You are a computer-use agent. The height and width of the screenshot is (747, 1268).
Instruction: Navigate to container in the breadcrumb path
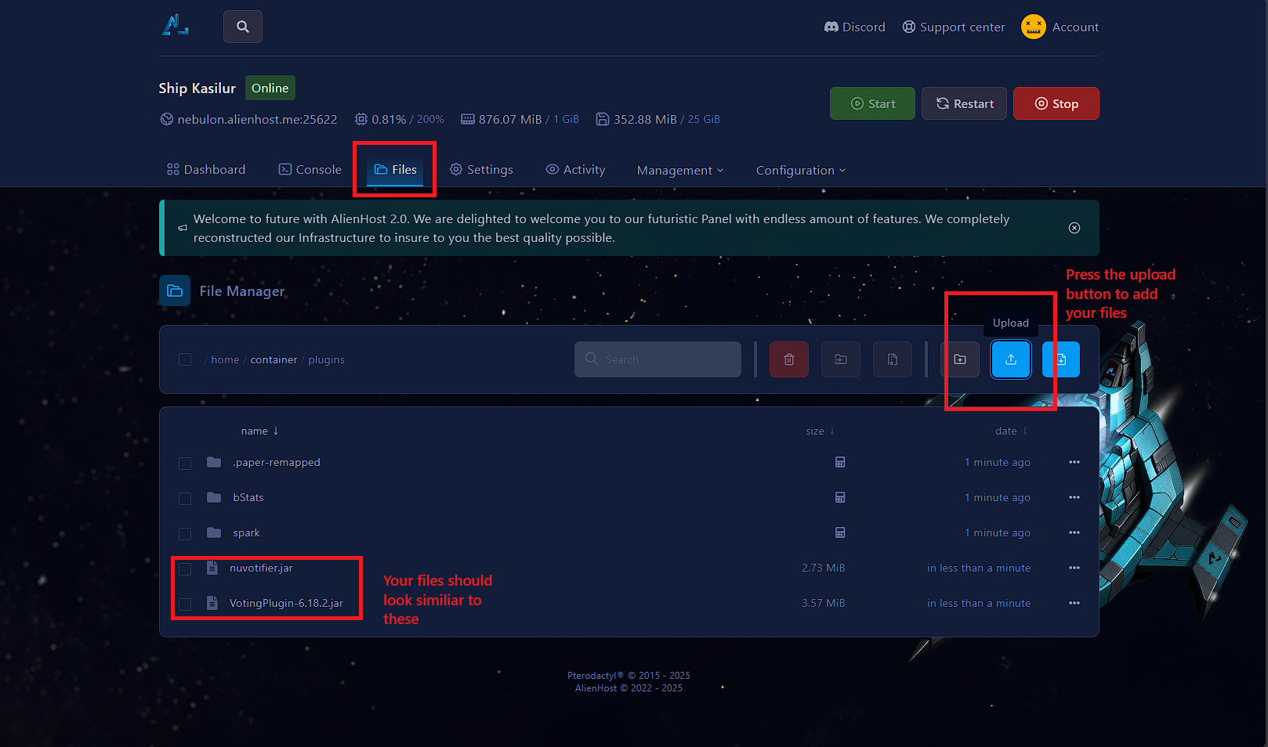(274, 360)
